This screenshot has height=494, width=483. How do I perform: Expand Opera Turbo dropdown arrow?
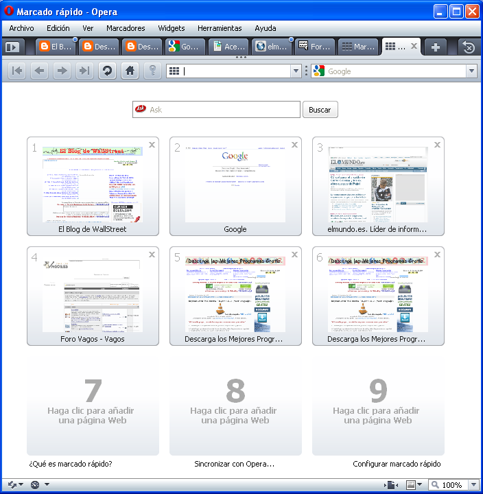tap(47, 484)
